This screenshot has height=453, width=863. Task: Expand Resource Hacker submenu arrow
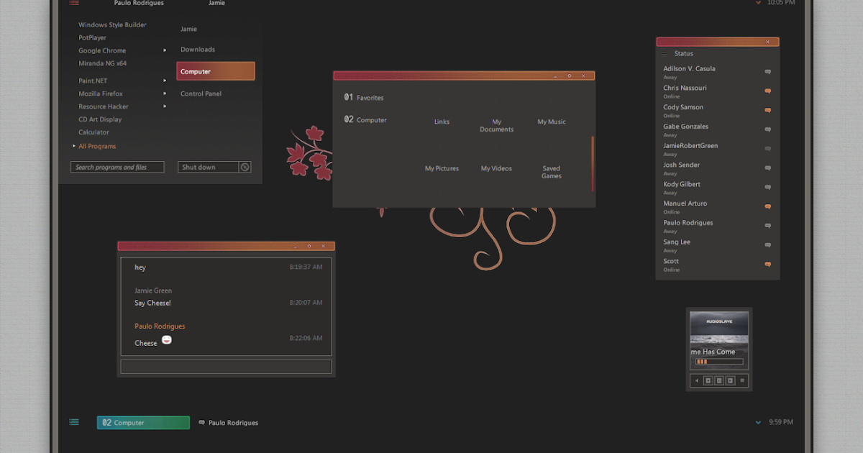pos(165,106)
